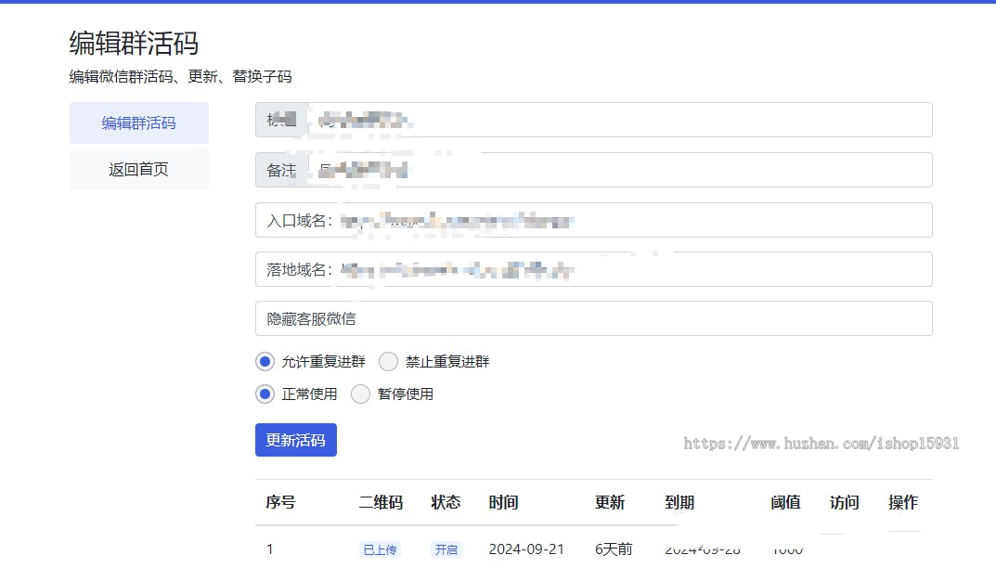Viewport: 996px width, 568px height.
Task: Click the 时间 column header
Action: [504, 502]
